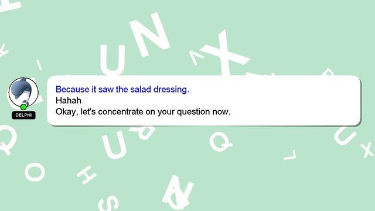Screen dimensions: 375x211
Task: Click the Delphi dolphin avatar
Action: point(23,92)
